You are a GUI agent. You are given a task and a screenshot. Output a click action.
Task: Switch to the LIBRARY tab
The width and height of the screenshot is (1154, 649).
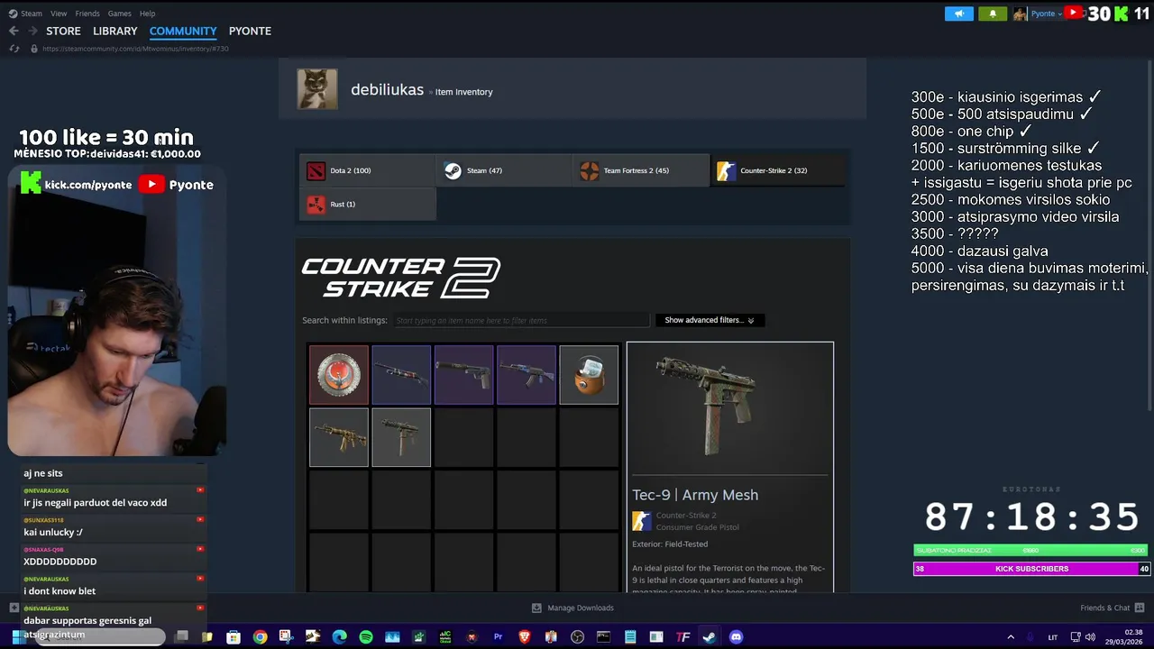click(115, 31)
